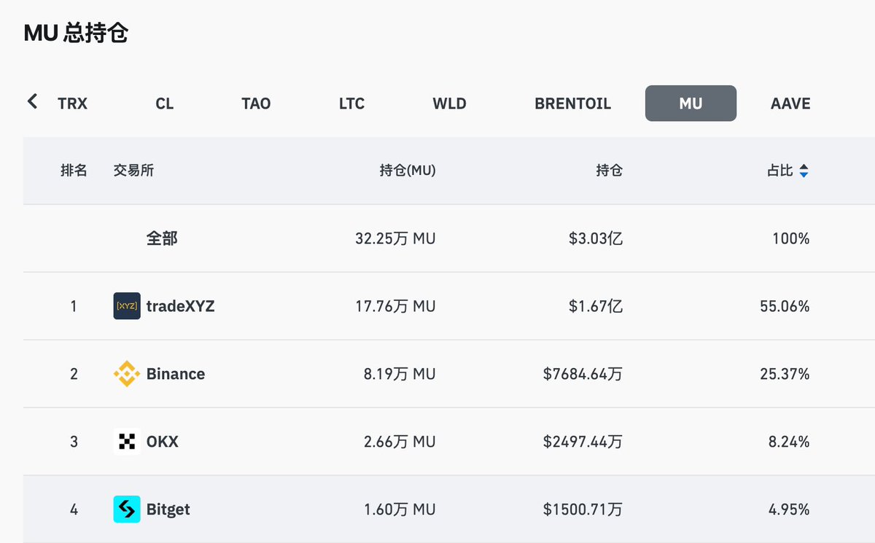Select the active MU tab
Viewport: 875px width, 543px height.
tap(691, 103)
